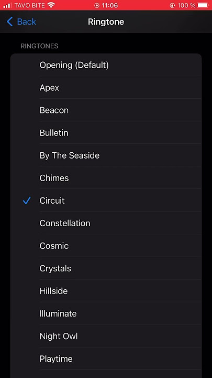Set ringtone to Cosmic
212x378 pixels.
(106, 246)
